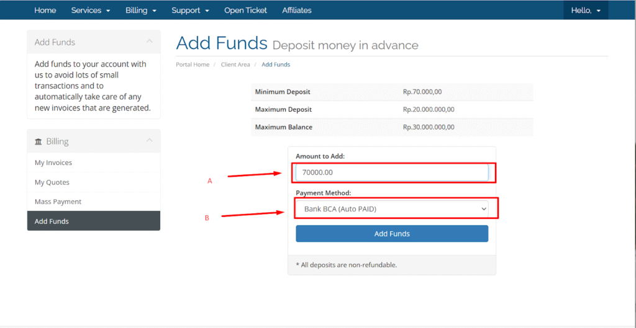The width and height of the screenshot is (636, 328).
Task: Expand the Support dropdown menu
Action: [190, 11]
